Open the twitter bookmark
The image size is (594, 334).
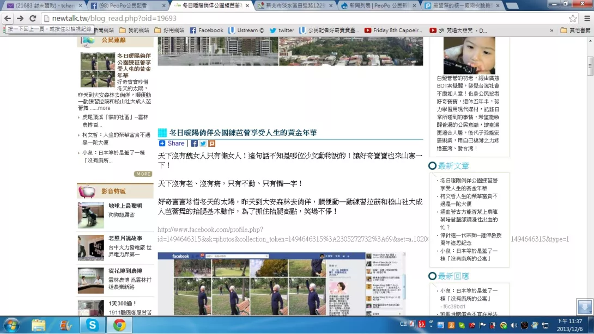click(282, 30)
